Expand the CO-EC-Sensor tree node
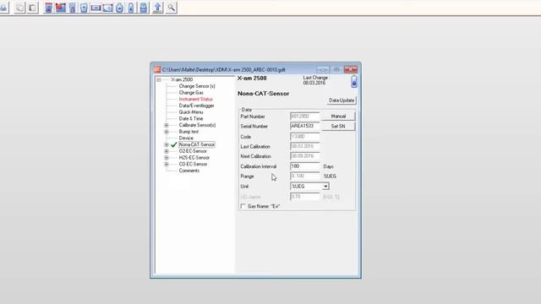 (167, 164)
